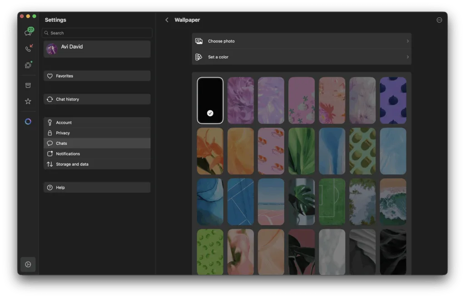Select the green crescents pattern wallpaper

[210, 252]
